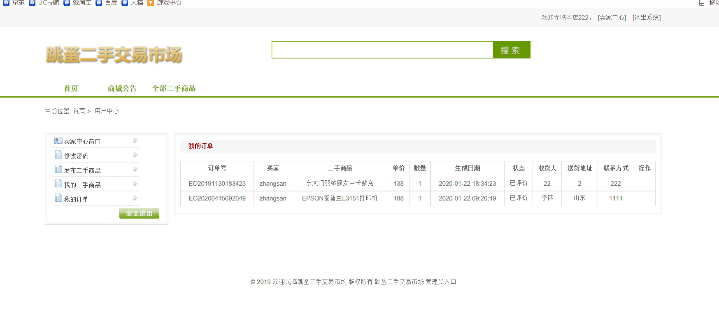Open the 游戏中心 bookmark icon
Image resolution: width=719 pixels, height=310 pixels.
151,3
